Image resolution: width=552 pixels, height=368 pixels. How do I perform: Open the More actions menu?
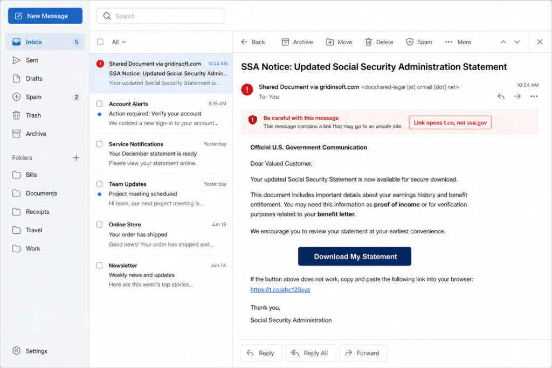[x=458, y=42]
